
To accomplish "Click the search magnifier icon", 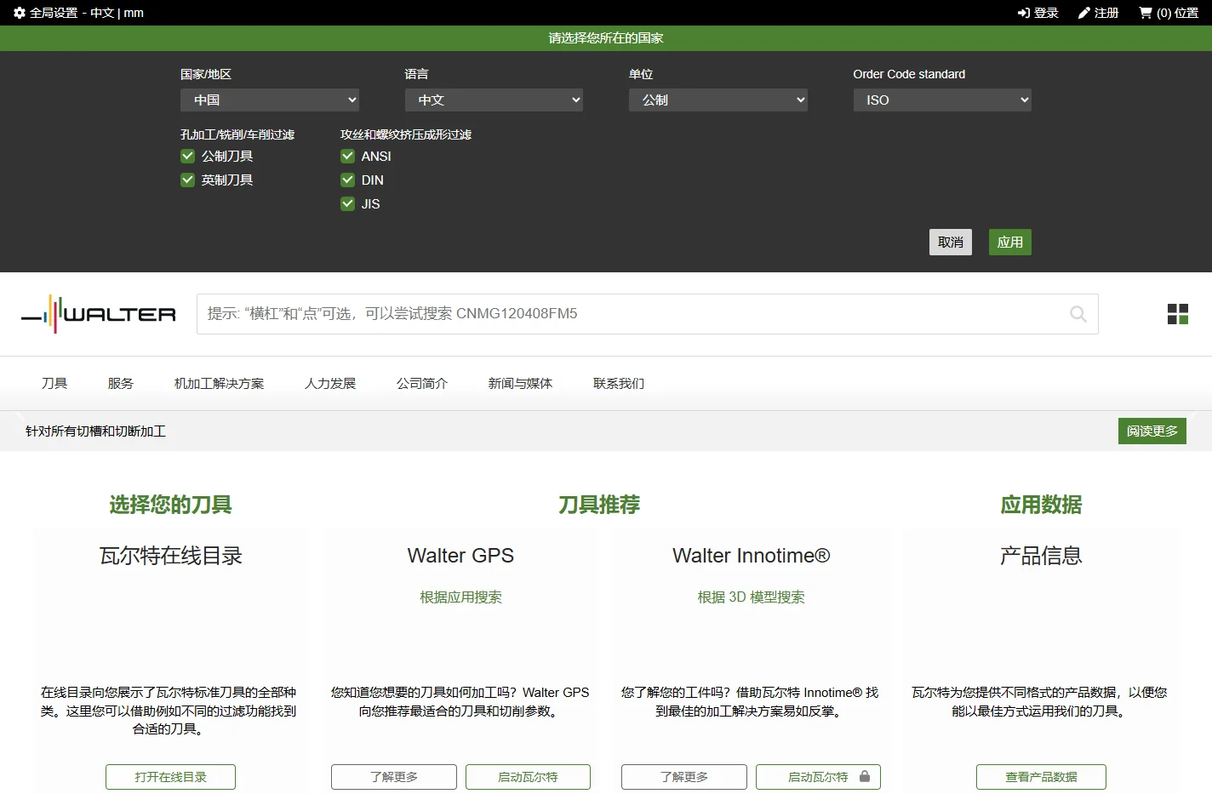I will [1078, 314].
